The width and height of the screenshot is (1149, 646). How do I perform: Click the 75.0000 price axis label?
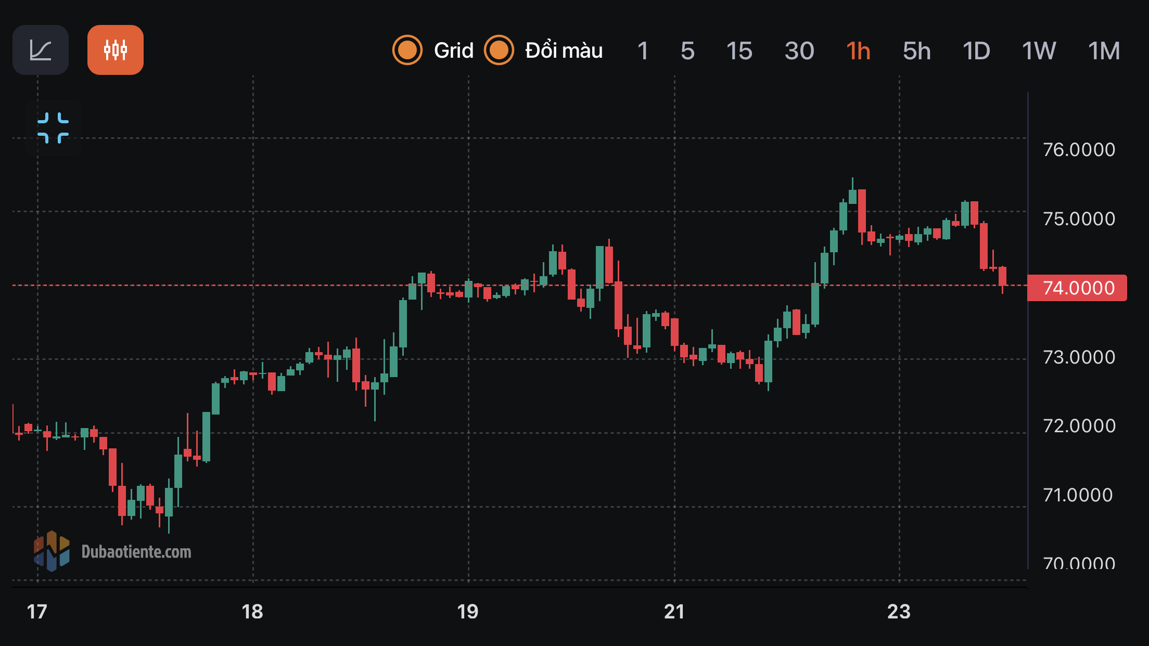(x=1079, y=219)
